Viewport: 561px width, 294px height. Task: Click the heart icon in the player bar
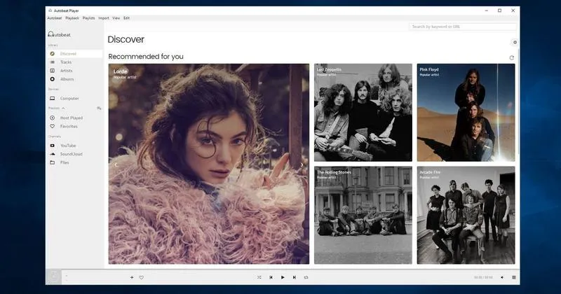pyautogui.click(x=141, y=277)
